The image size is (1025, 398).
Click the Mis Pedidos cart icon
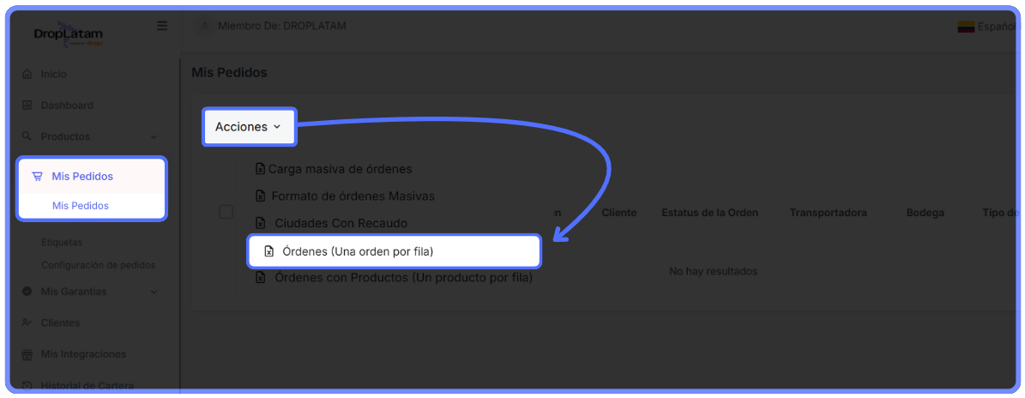click(37, 177)
